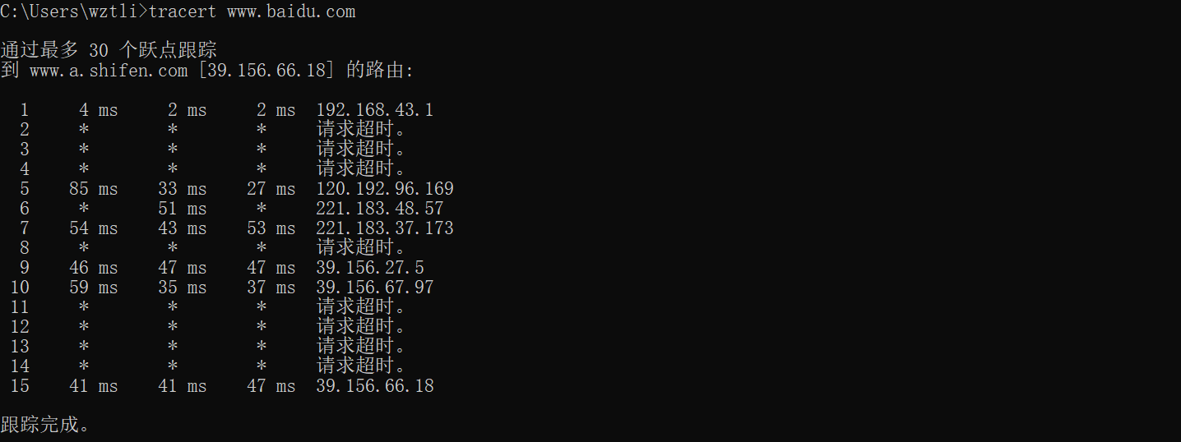1181x442 pixels.
Task: Click the hop 5 address 120.192.96.169
Action: pos(384,189)
